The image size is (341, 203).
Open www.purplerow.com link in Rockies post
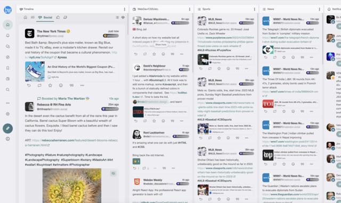225,41
